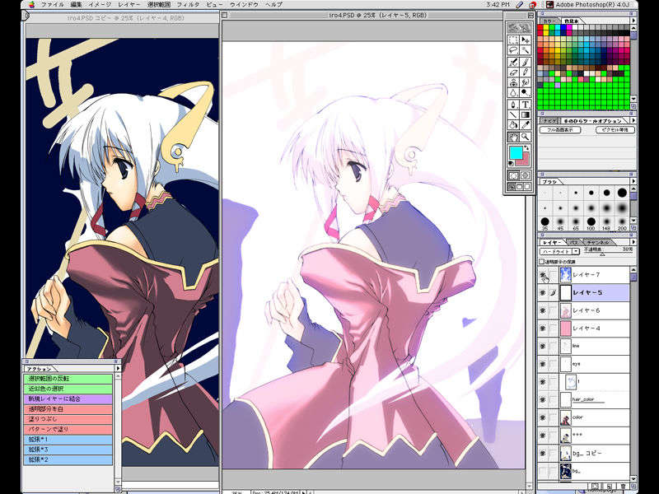This screenshot has height=494, width=659.
Task: Select the Line tool
Action: [513, 114]
